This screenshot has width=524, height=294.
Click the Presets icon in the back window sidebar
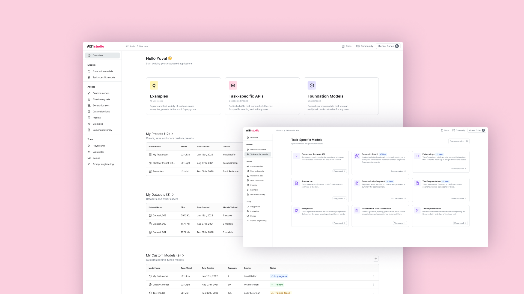[x=89, y=118]
